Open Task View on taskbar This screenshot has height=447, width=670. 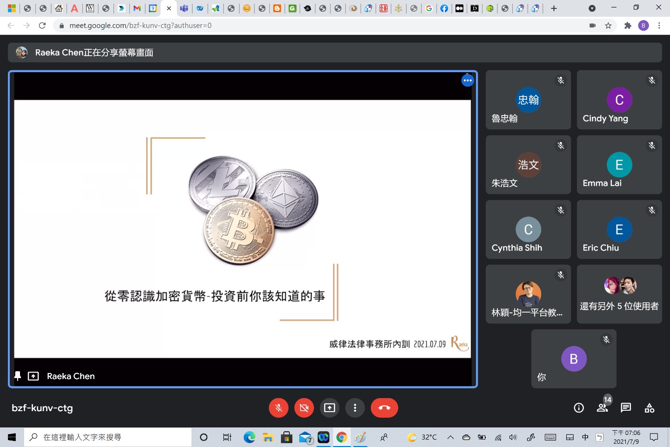click(227, 437)
